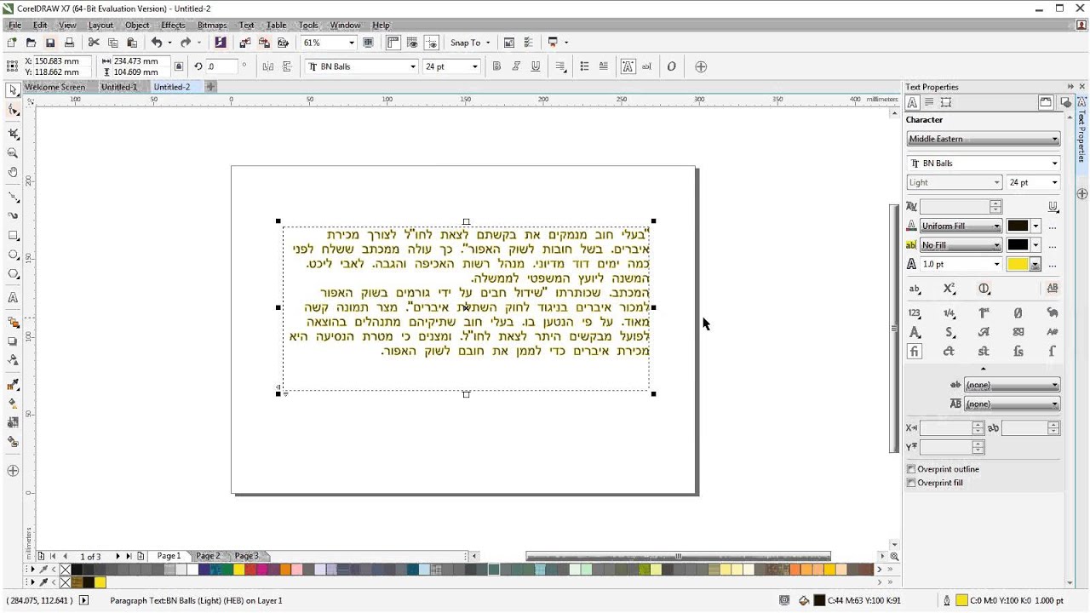This screenshot has width=1090, height=613.
Task: Click the text fill color swatch
Action: (x=1018, y=226)
